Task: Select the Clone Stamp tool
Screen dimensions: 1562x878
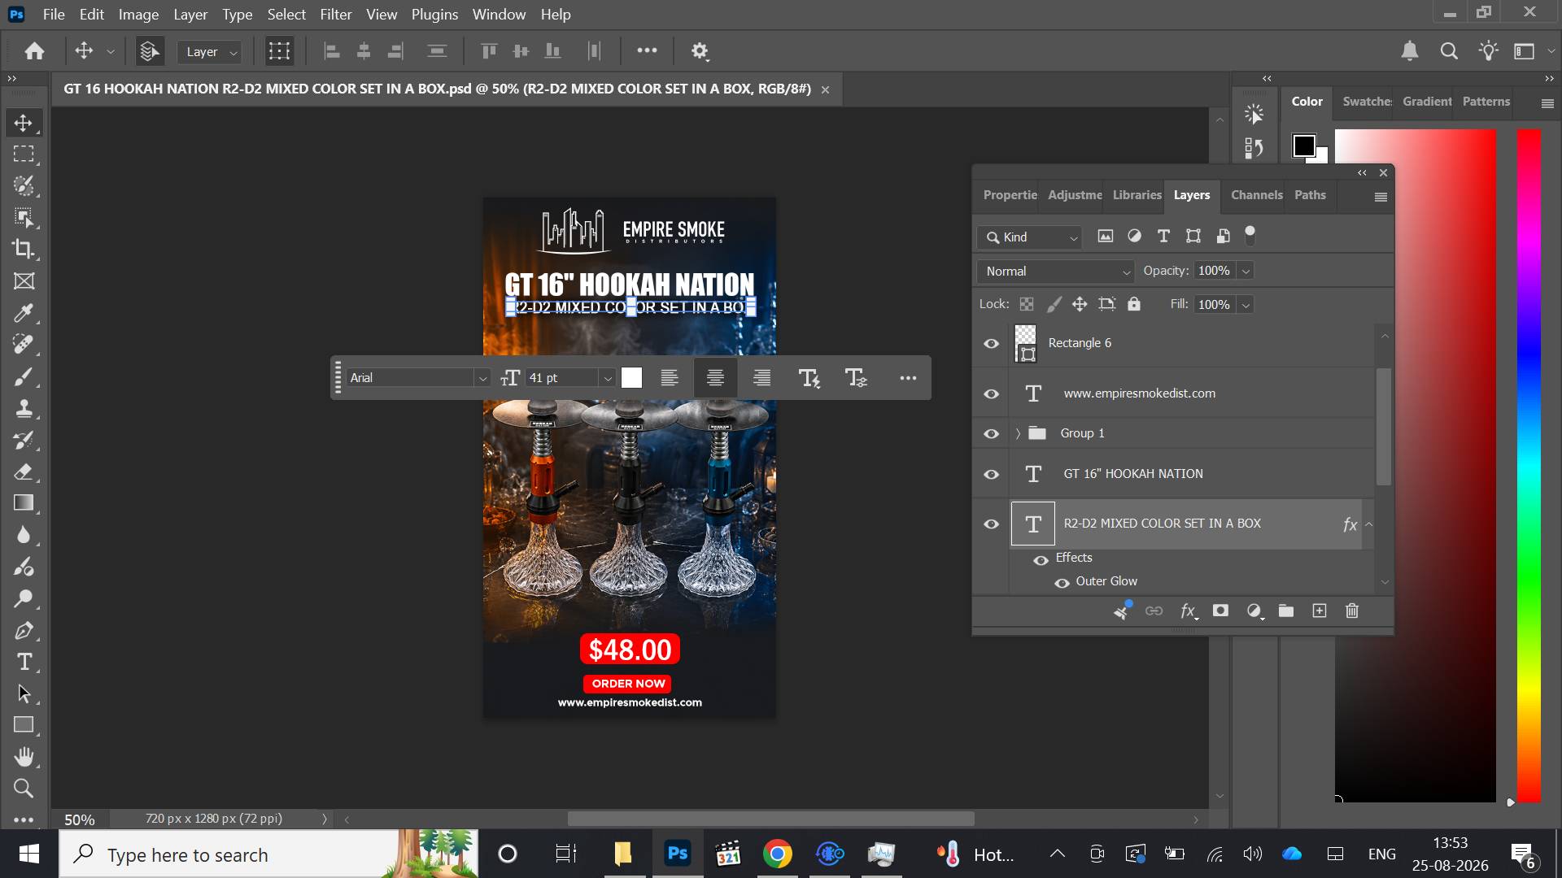Action: [24, 408]
